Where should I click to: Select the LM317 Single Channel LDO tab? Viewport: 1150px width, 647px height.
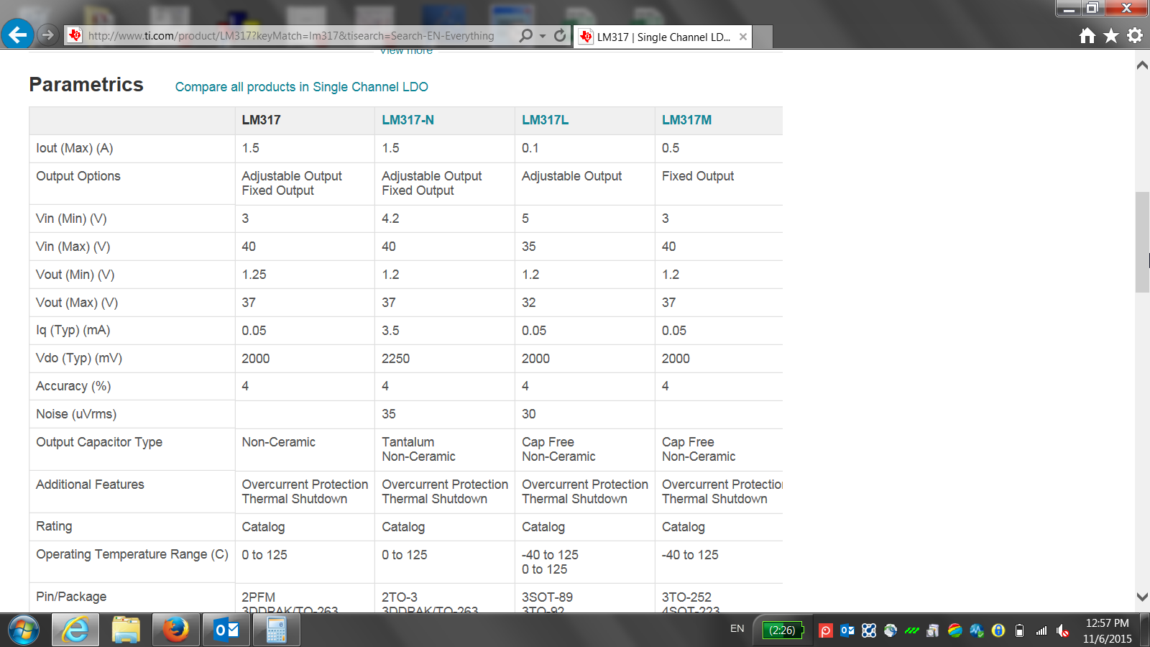click(x=663, y=37)
